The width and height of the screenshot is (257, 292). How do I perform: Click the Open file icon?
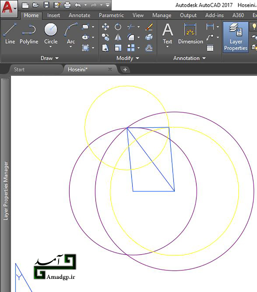pyautogui.click(x=35, y=5)
